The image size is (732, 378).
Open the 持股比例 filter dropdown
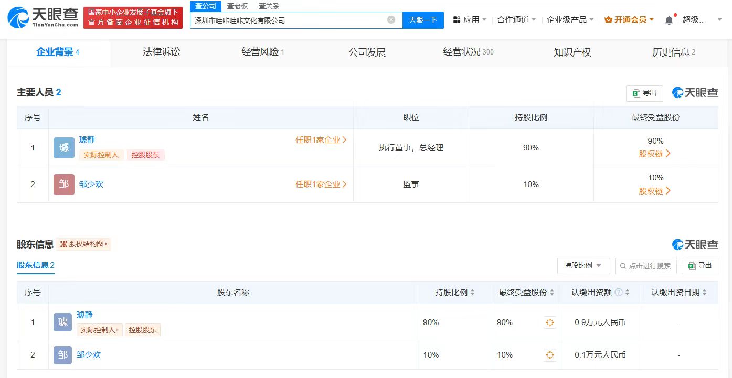583,266
